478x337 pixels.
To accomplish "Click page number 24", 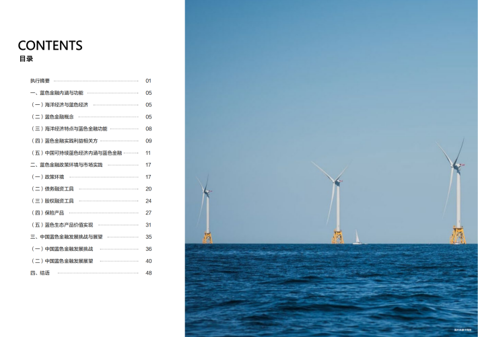I will 149,201.
